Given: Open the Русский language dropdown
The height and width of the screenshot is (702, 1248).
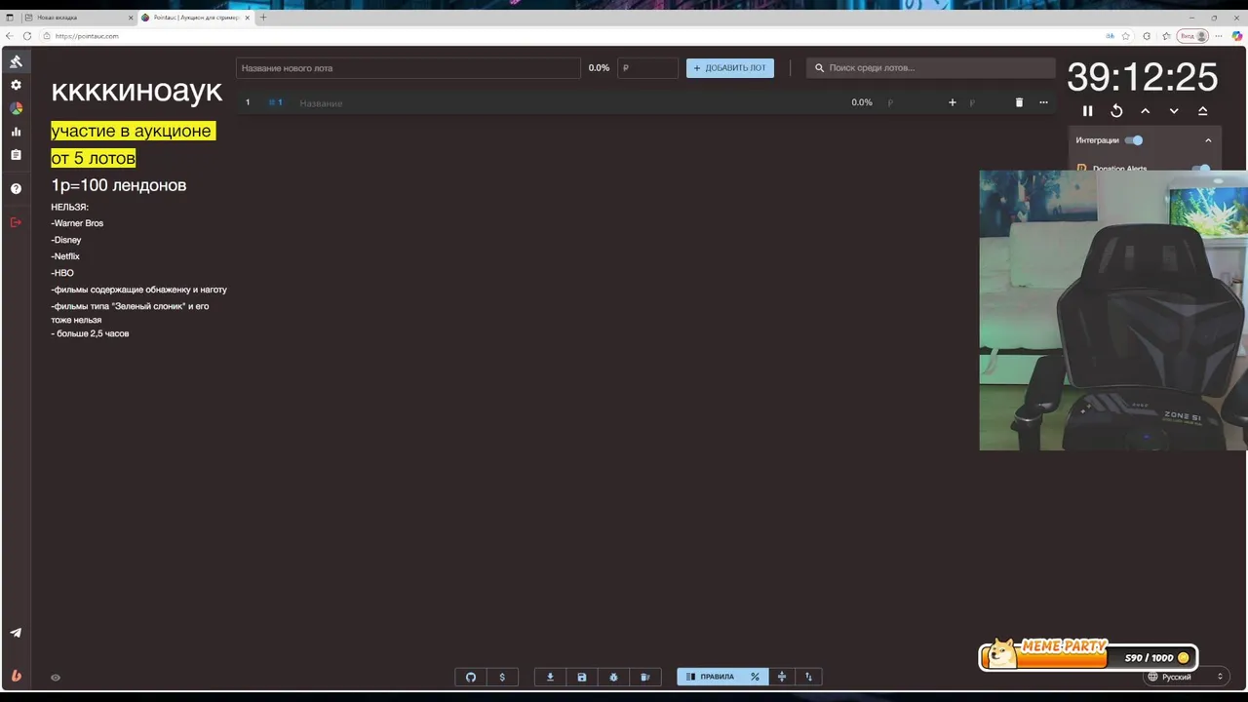Looking at the screenshot, I should (x=1186, y=677).
